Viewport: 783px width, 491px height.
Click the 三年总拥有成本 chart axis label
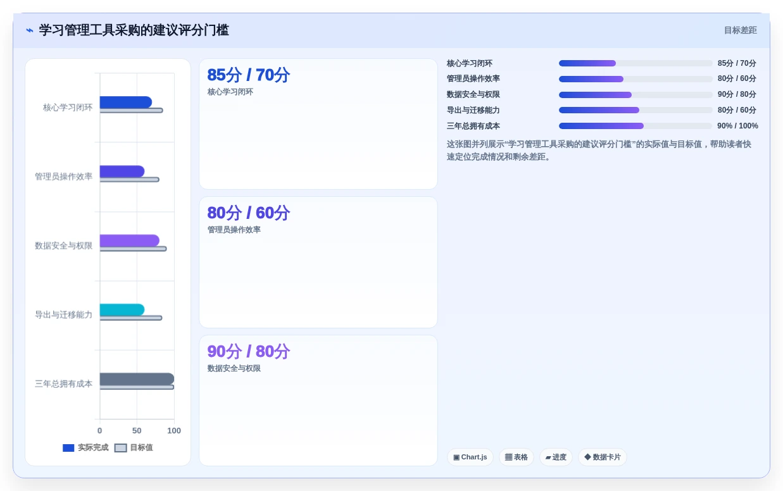click(63, 383)
